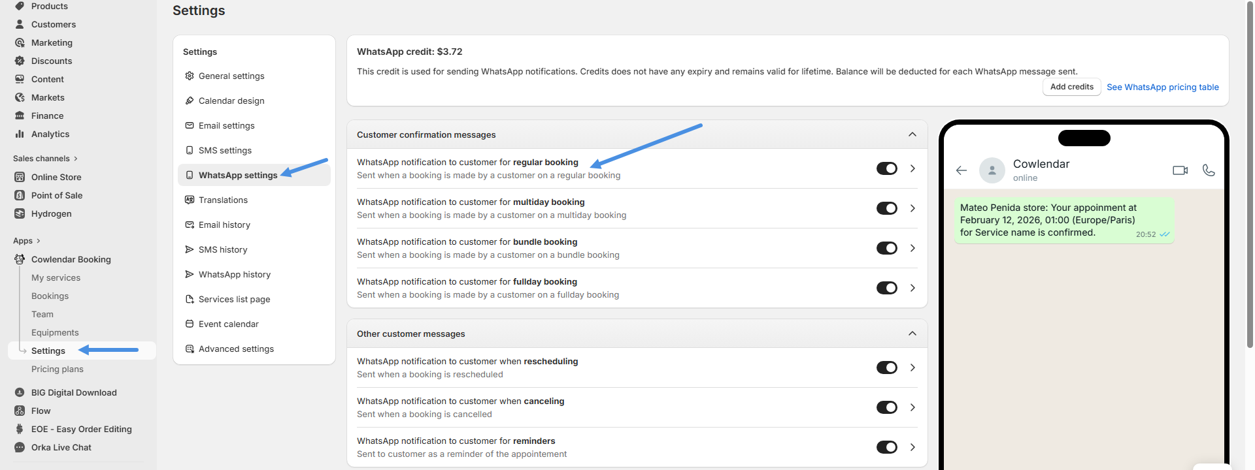Click the Add credits button
The image size is (1255, 470).
click(1071, 87)
